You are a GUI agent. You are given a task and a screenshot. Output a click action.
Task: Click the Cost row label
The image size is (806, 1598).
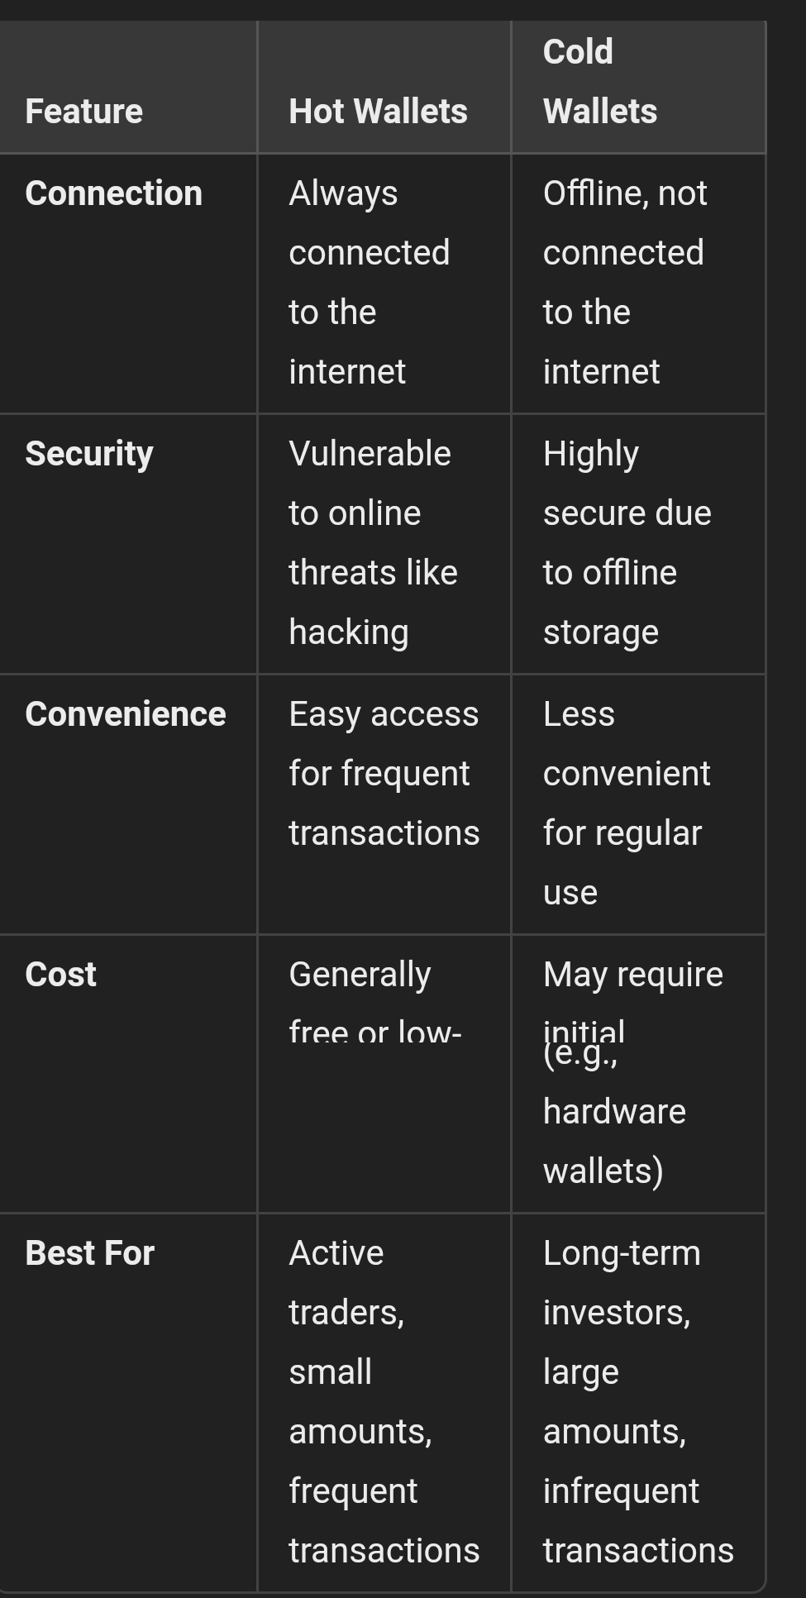[60, 975]
